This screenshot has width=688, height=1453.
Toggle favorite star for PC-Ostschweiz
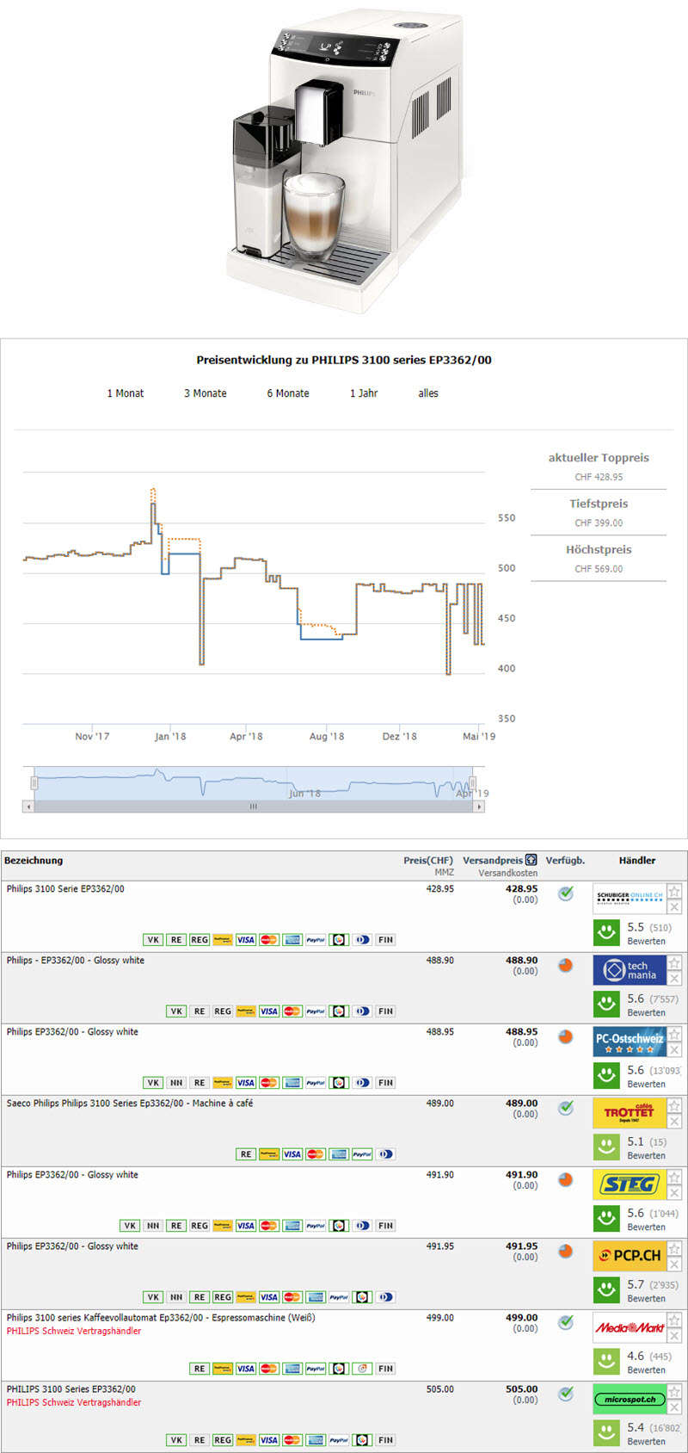(x=675, y=1034)
